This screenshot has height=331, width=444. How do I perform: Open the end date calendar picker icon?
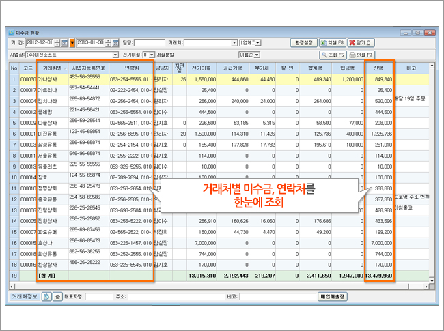click(115, 42)
